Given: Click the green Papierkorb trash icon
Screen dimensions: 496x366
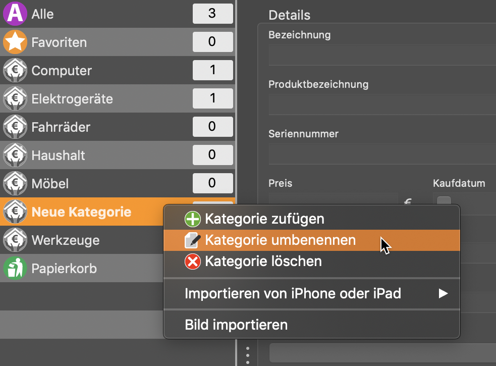Looking at the screenshot, I should pyautogui.click(x=15, y=268).
